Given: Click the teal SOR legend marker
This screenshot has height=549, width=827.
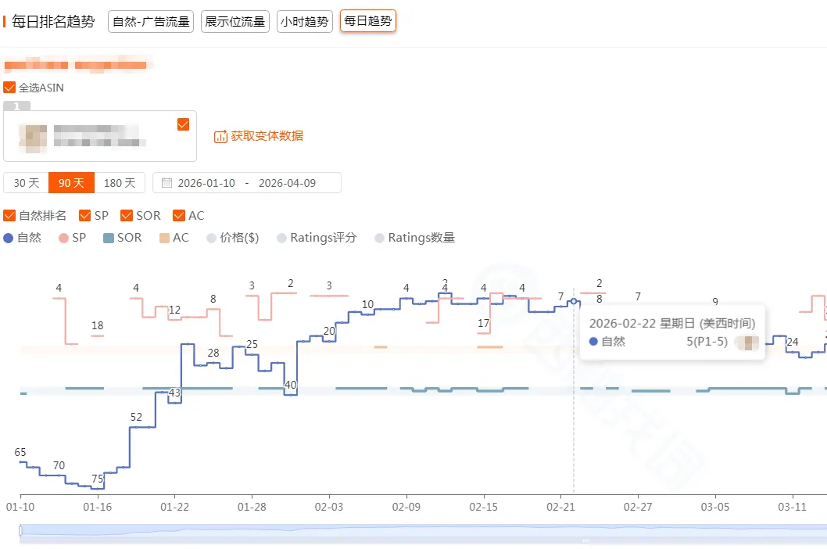Looking at the screenshot, I should click(109, 238).
